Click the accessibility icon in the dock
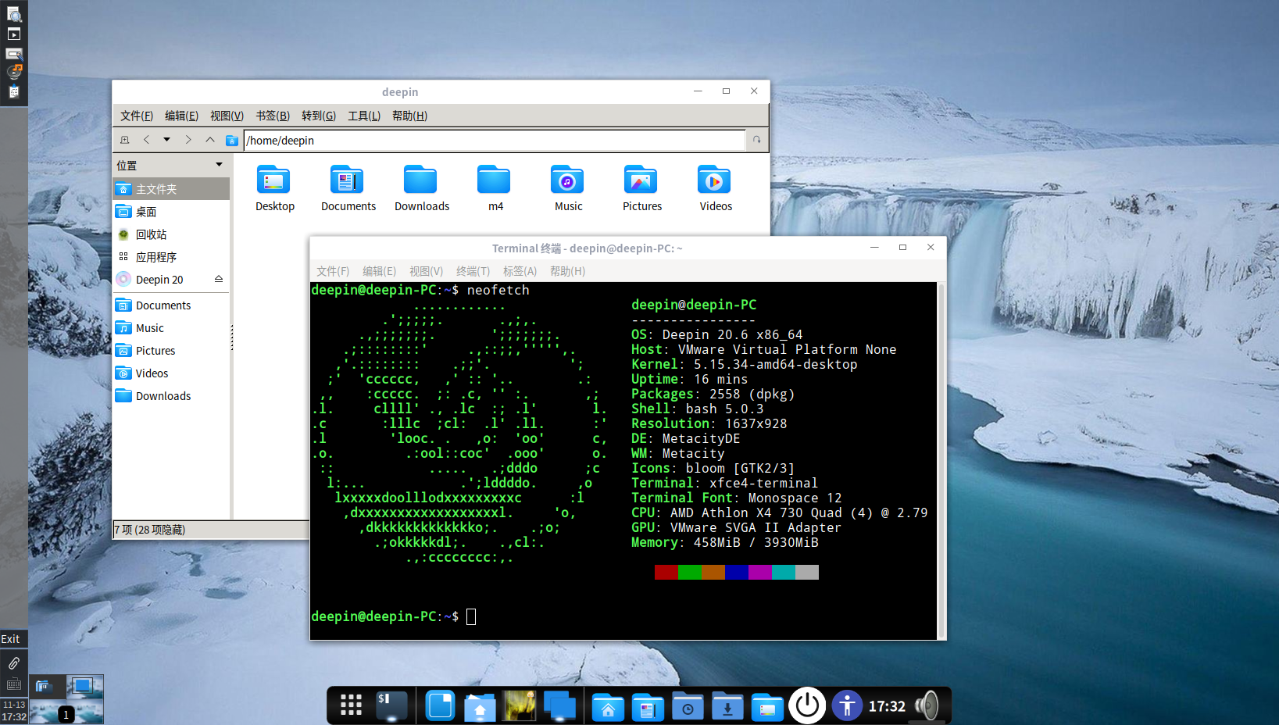The width and height of the screenshot is (1279, 725). click(847, 705)
